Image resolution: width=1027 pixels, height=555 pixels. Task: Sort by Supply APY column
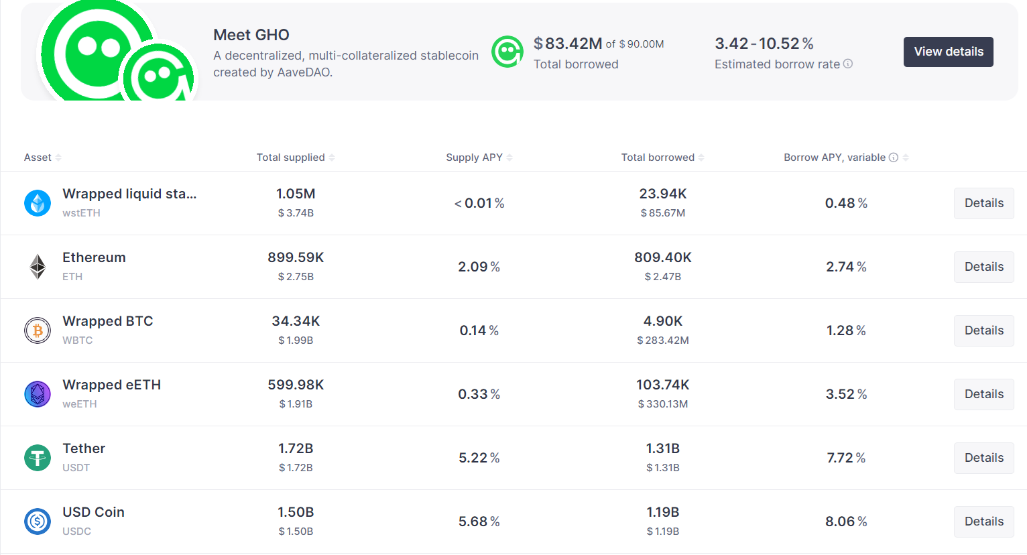tap(479, 158)
